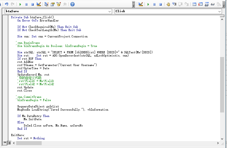Screen dimensions: 227x148
Task: Click the 'If rst.EOF Then' line
Action: tap(29, 59)
